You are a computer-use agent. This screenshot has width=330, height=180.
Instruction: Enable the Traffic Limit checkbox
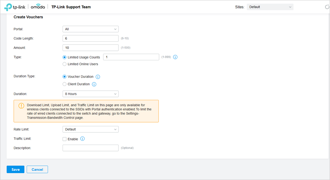[x=64, y=139]
